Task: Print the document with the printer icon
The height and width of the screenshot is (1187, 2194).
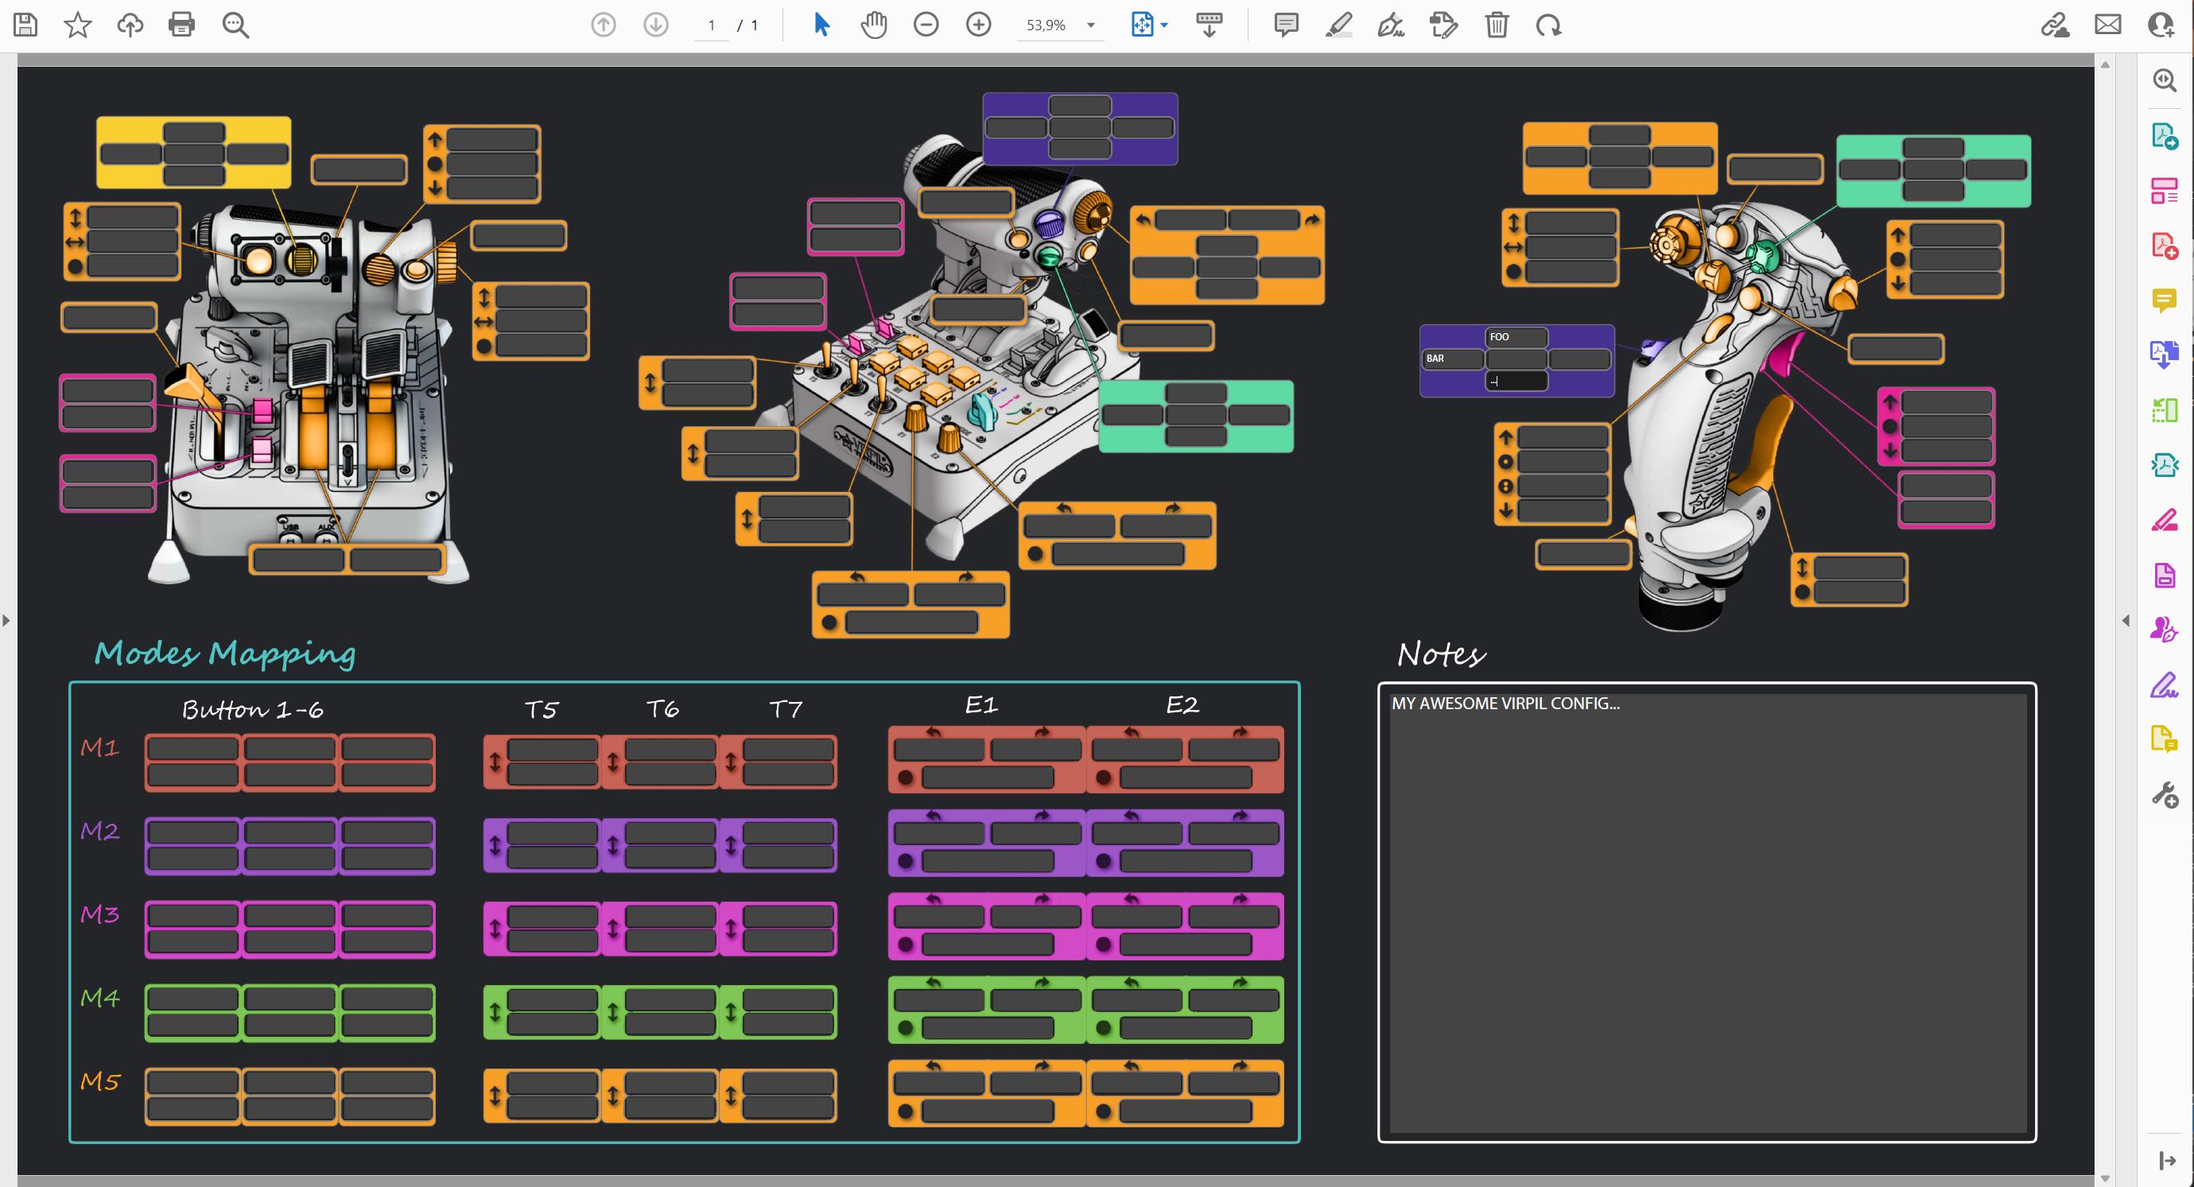Action: 181,25
